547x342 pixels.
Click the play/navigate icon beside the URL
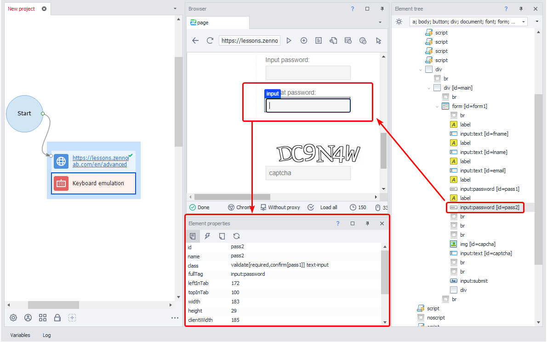pyautogui.click(x=289, y=40)
